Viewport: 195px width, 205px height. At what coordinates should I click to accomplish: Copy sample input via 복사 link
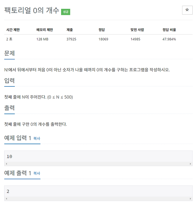pyautogui.click(x=37, y=138)
